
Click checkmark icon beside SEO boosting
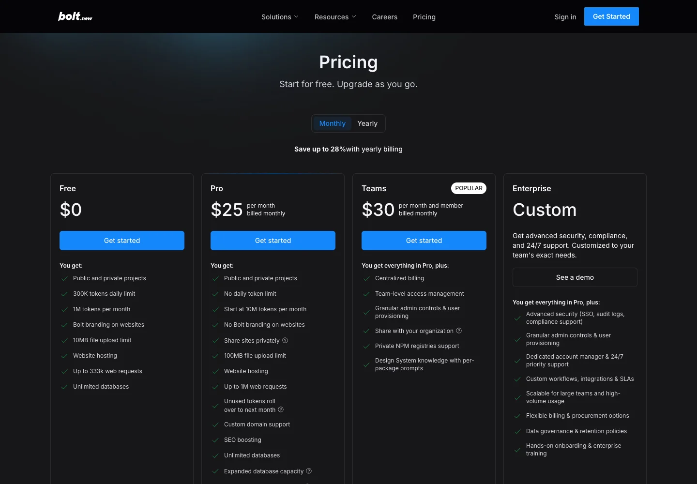coord(215,440)
